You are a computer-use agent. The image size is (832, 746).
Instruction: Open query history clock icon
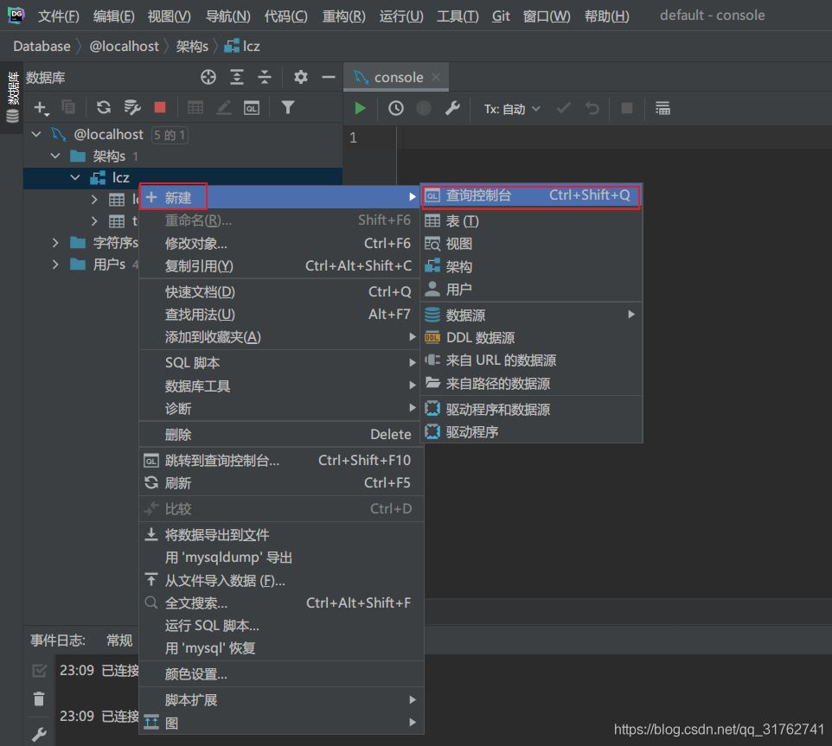(395, 108)
